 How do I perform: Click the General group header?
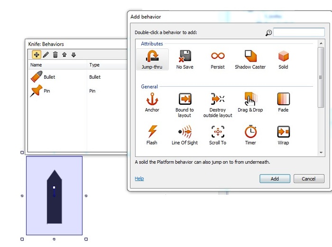(149, 87)
